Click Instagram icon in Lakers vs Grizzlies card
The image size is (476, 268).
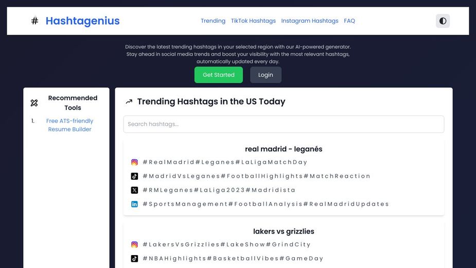coord(134,245)
